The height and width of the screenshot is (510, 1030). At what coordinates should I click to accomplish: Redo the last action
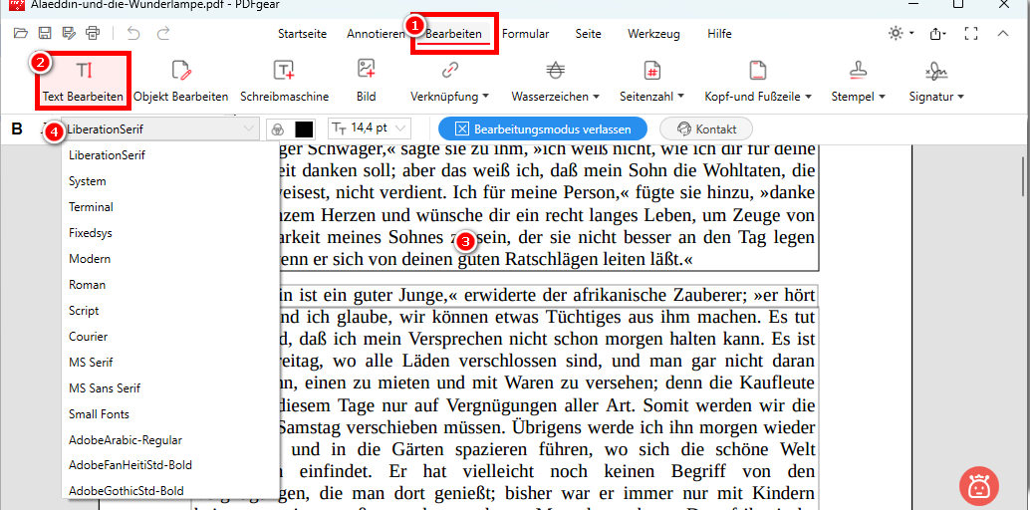coord(163,33)
